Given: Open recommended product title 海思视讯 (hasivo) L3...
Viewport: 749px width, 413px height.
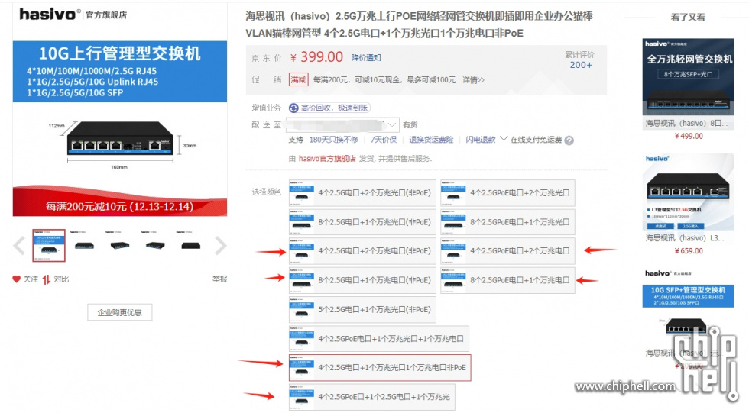Looking at the screenshot, I should click(x=685, y=238).
